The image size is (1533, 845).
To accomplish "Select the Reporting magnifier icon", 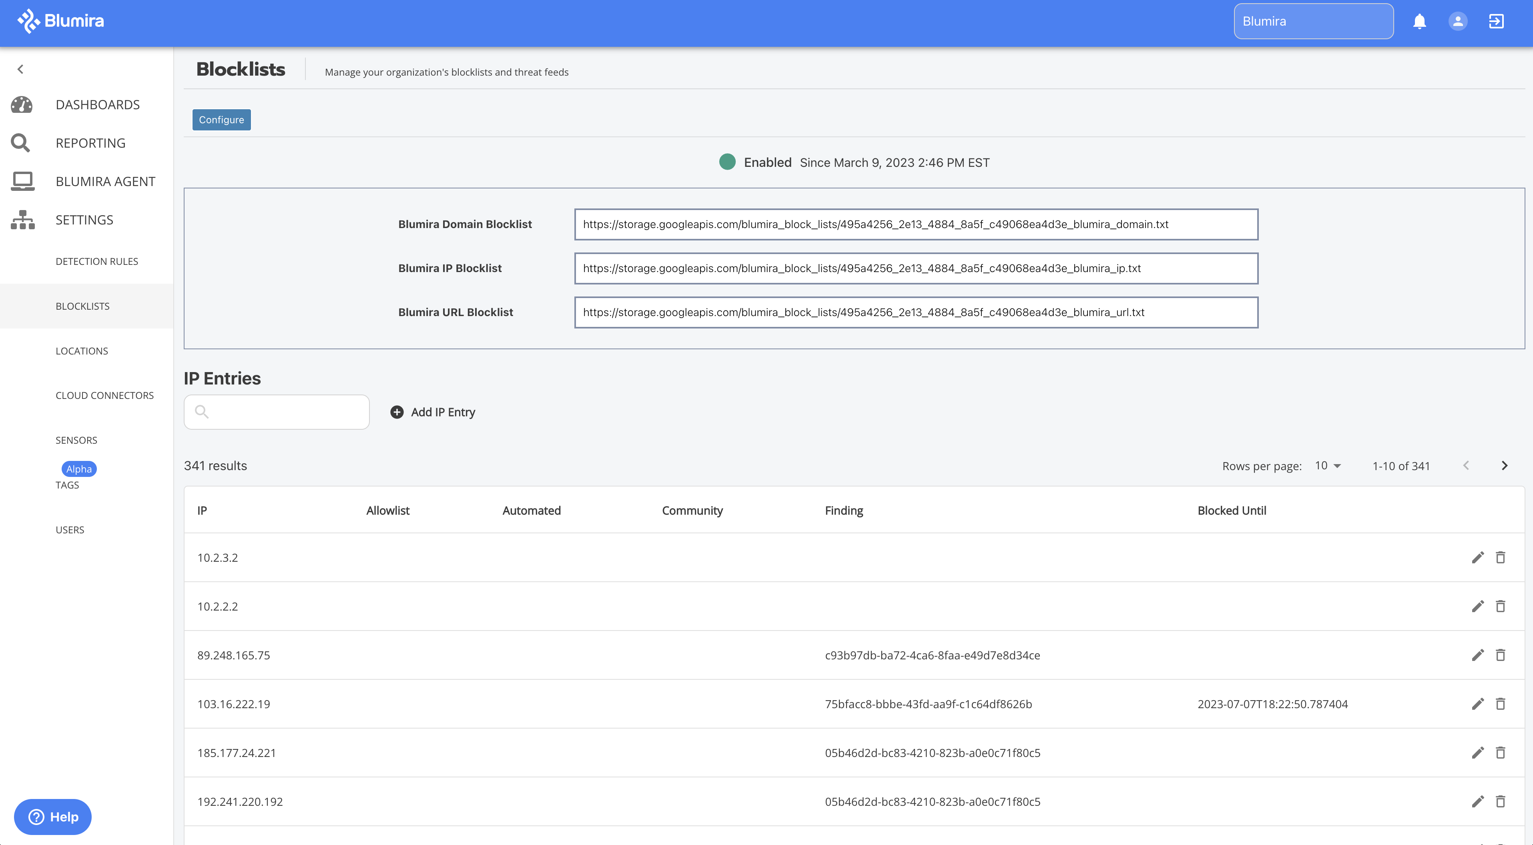I will (21, 143).
